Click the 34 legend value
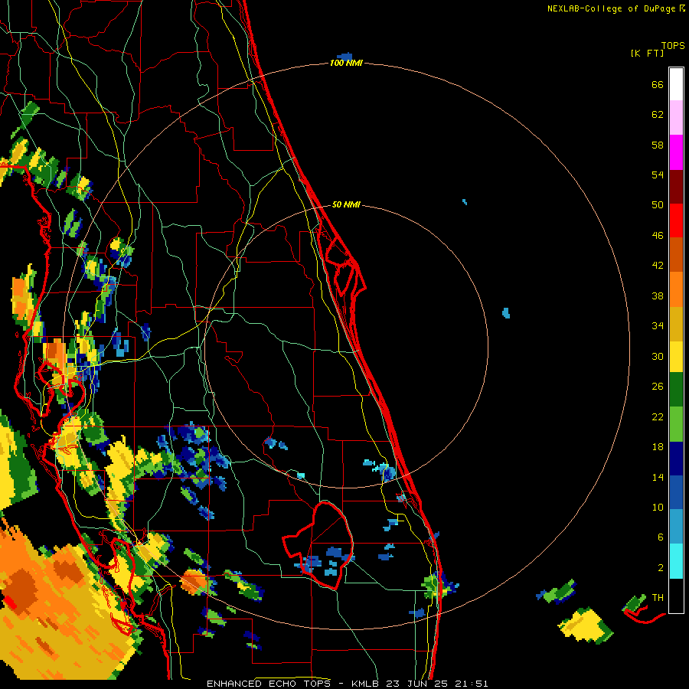This screenshot has height=689, width=689. click(658, 326)
